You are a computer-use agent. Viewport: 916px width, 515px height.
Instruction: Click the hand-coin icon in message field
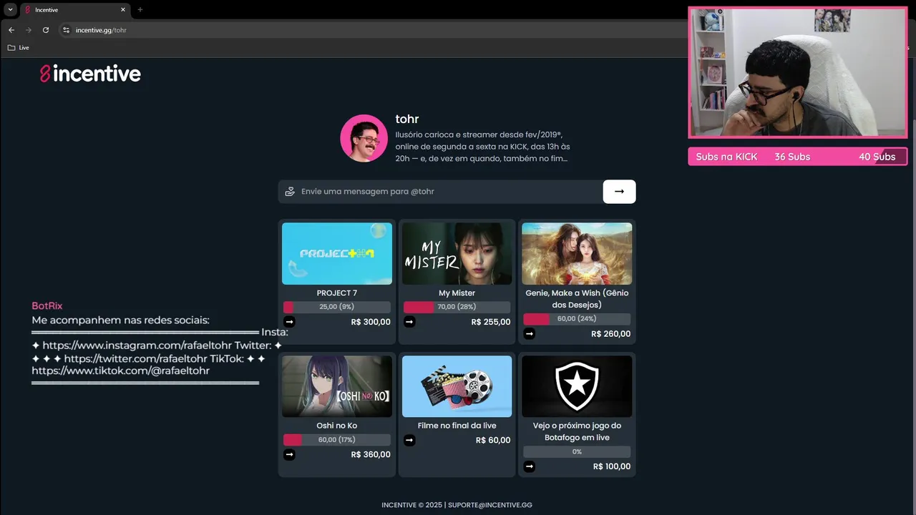[290, 192]
